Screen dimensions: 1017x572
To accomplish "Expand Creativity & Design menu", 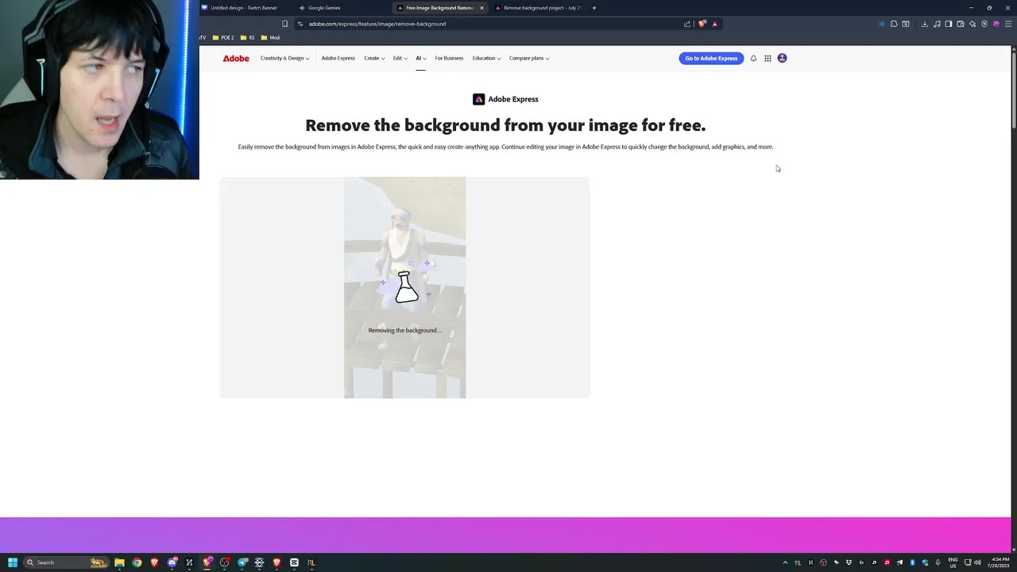I will coord(284,58).
